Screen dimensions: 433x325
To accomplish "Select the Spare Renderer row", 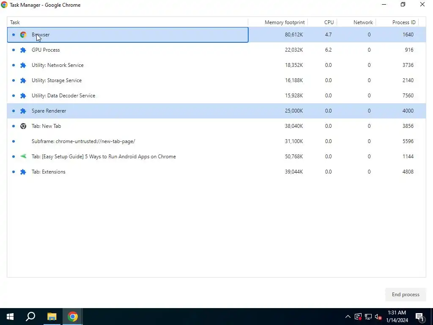I will click(x=216, y=111).
